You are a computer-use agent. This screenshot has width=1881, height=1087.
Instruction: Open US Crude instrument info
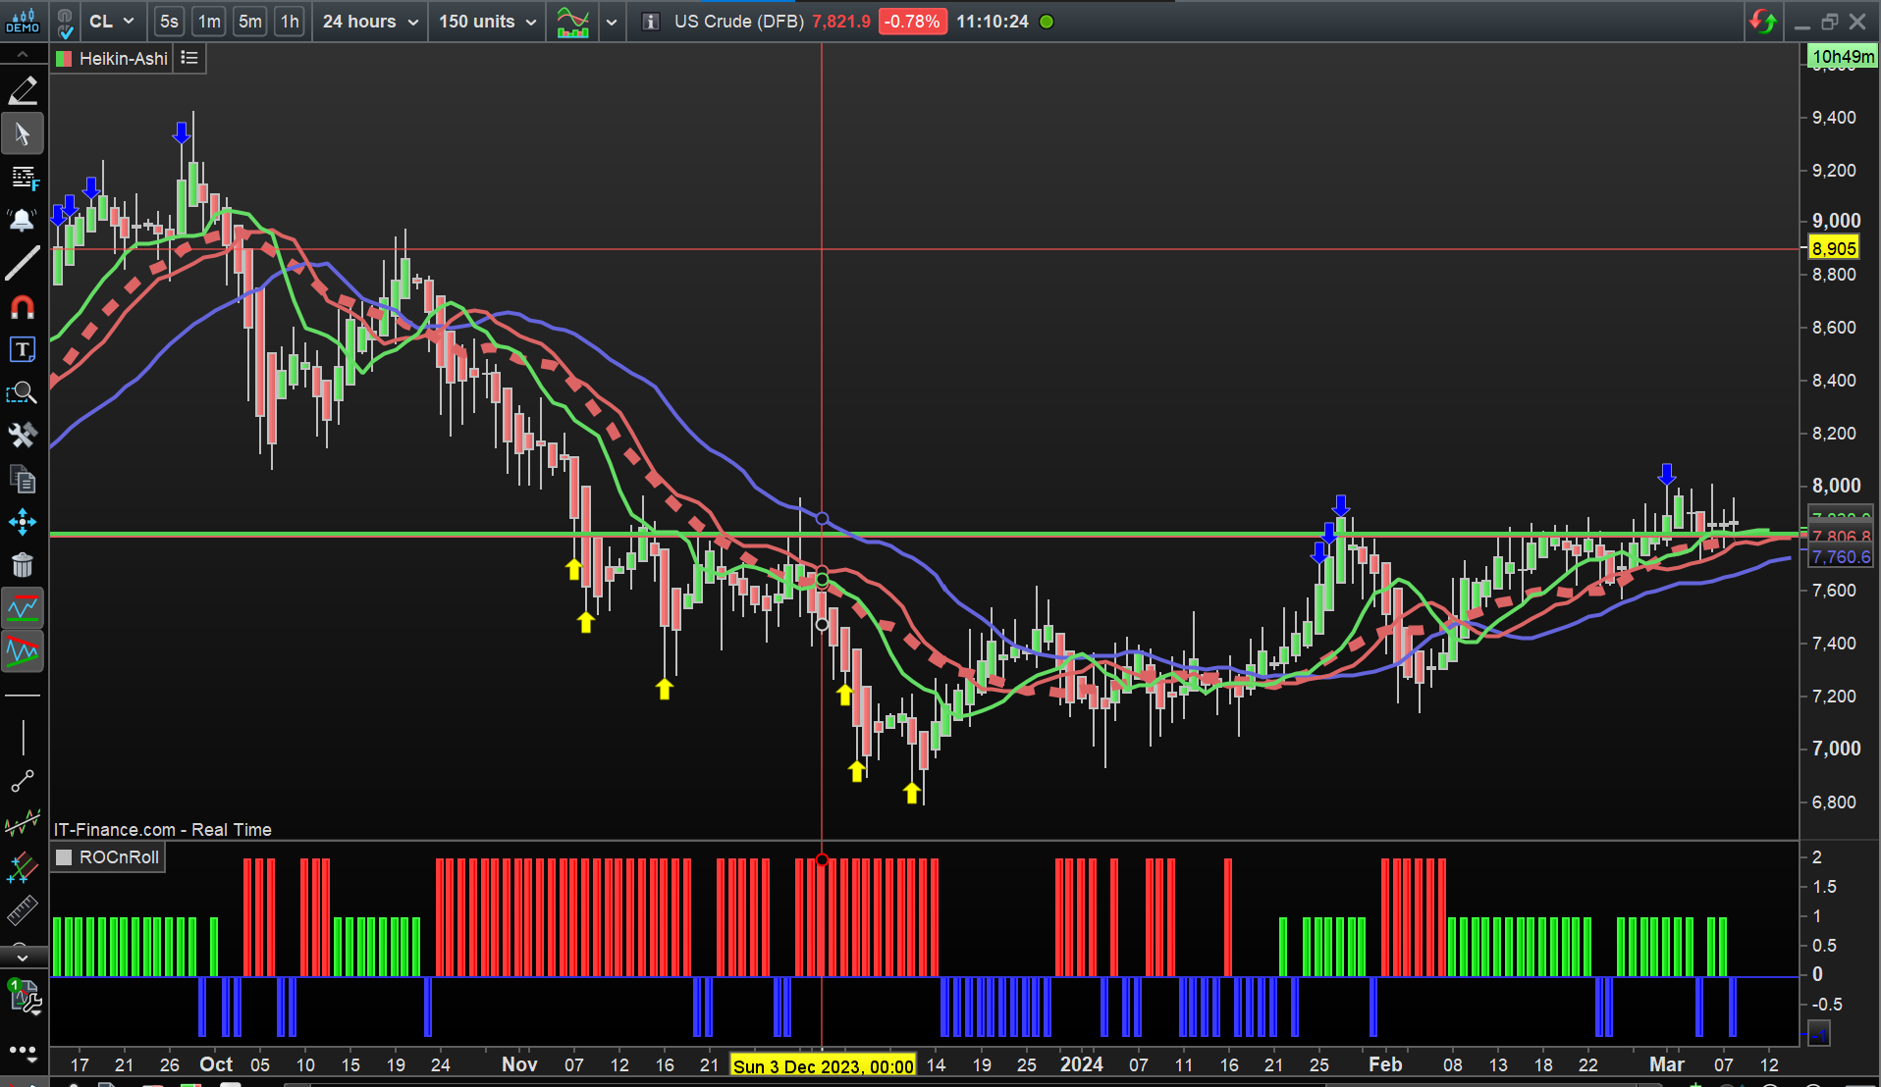(650, 22)
